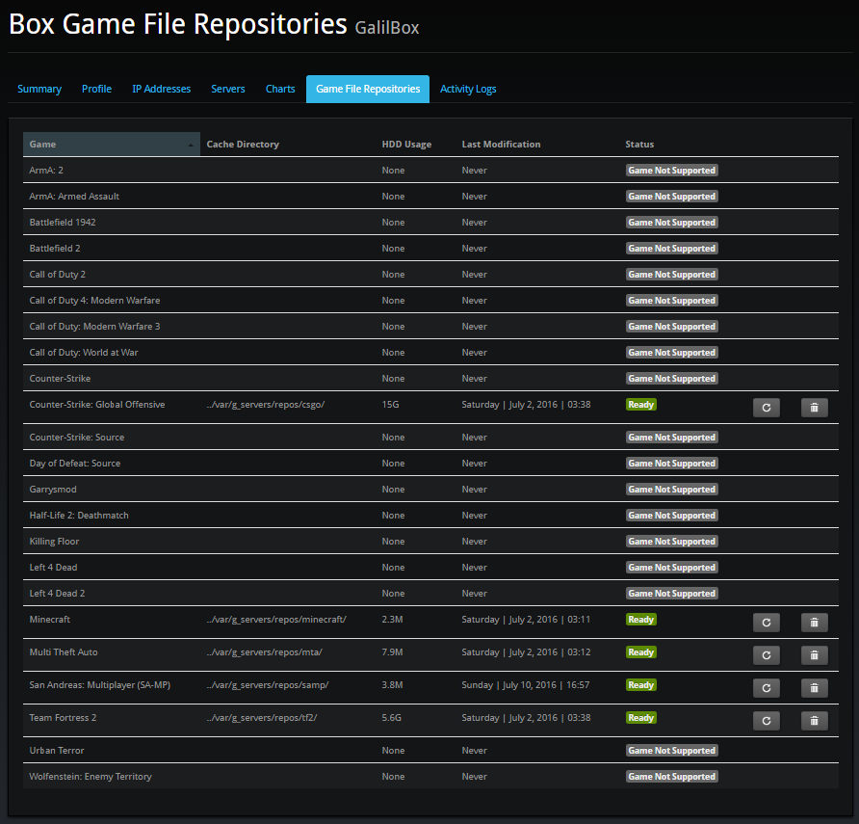Click the ../var/g_servers/repos/minecraft/ cache path

(x=276, y=620)
